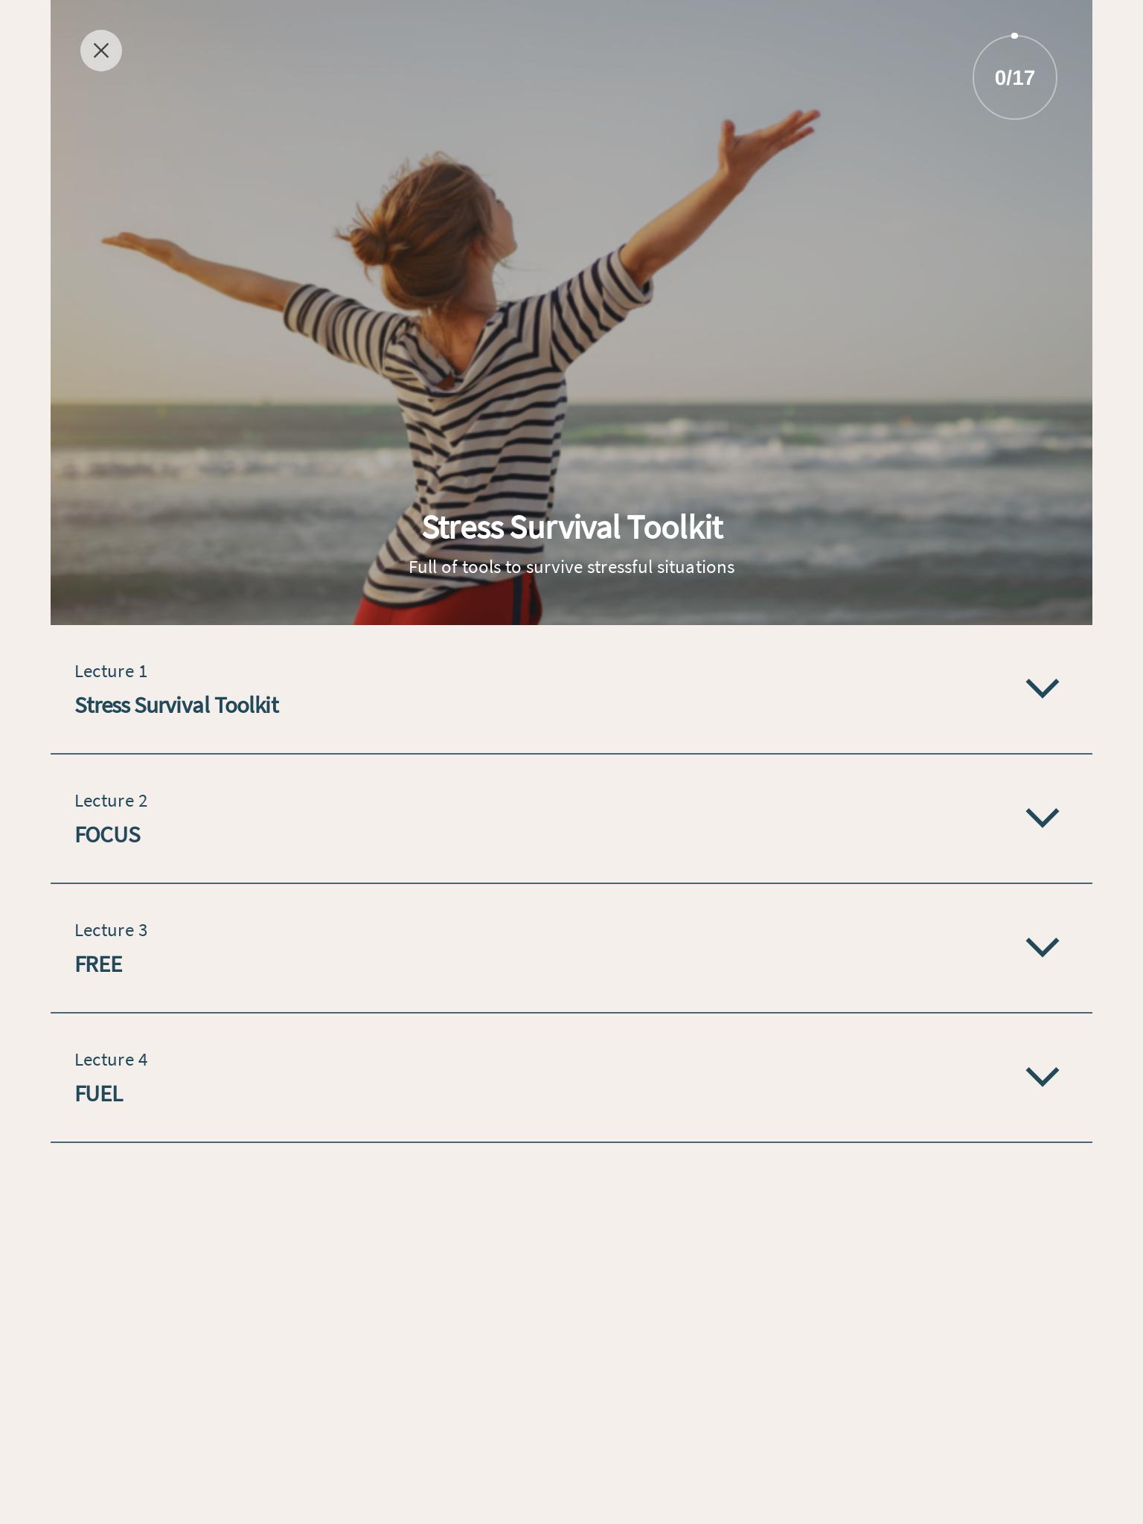This screenshot has height=1524, width=1143.
Task: Open the Stress Survival Toolkit lecture title
Action: pos(177,705)
